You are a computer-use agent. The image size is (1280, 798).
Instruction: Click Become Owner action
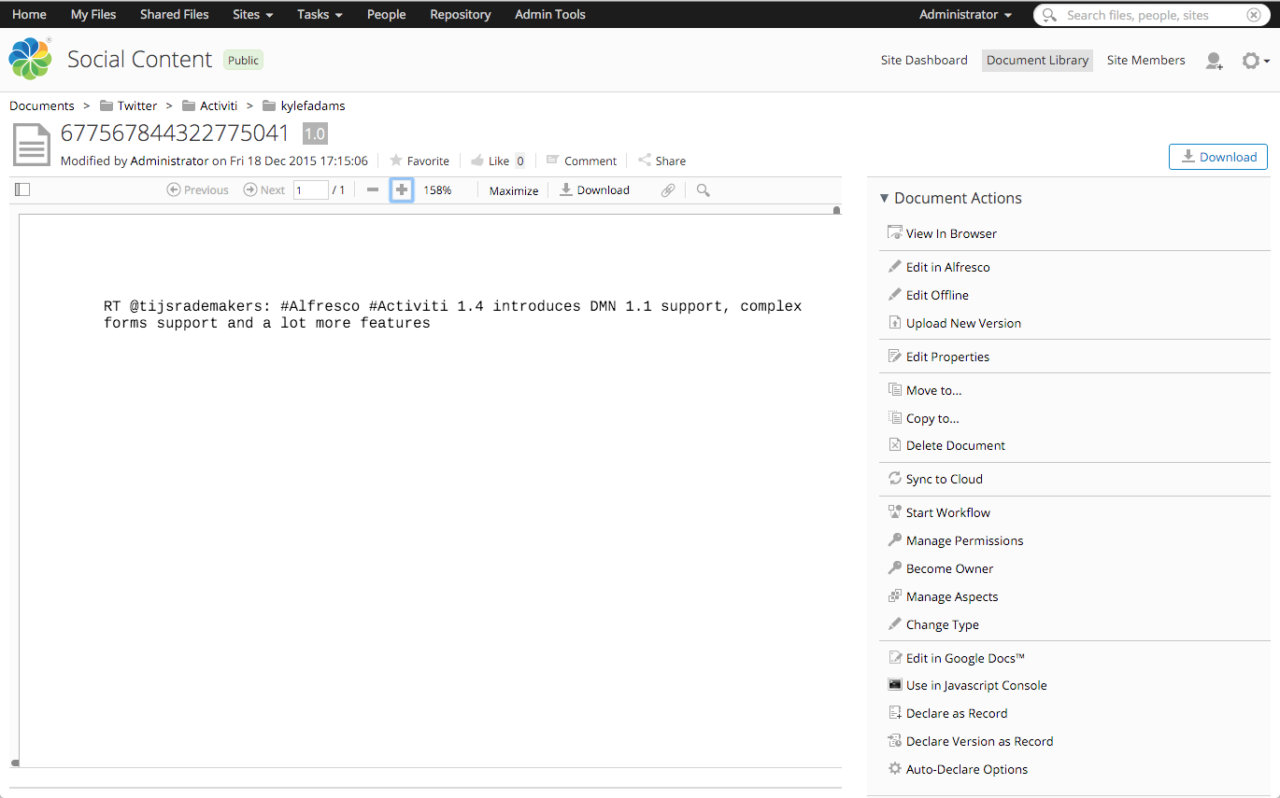coord(949,568)
